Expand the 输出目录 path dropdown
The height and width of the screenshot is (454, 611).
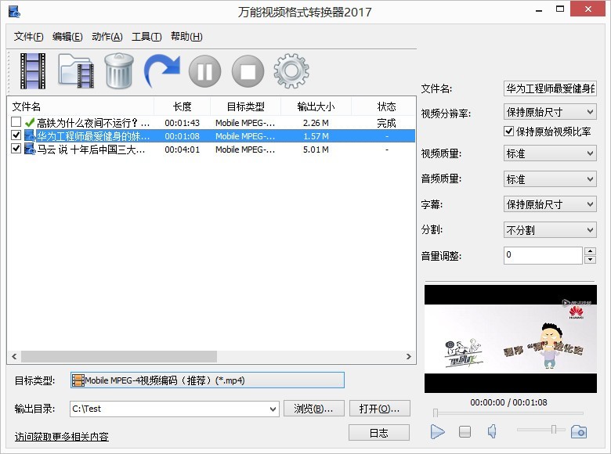point(273,409)
